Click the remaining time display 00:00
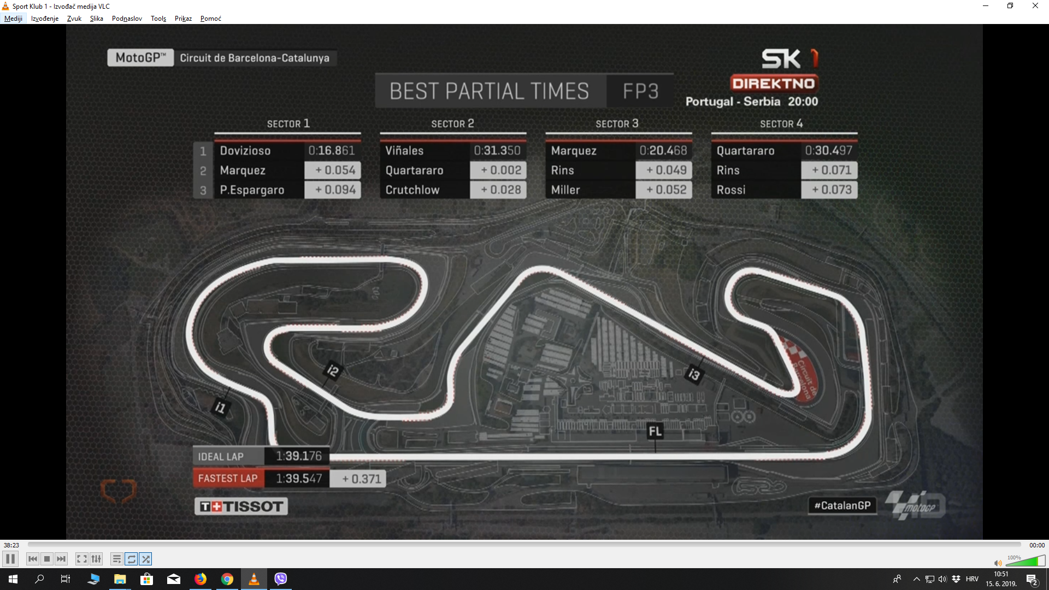The image size is (1049, 590). 1036,545
